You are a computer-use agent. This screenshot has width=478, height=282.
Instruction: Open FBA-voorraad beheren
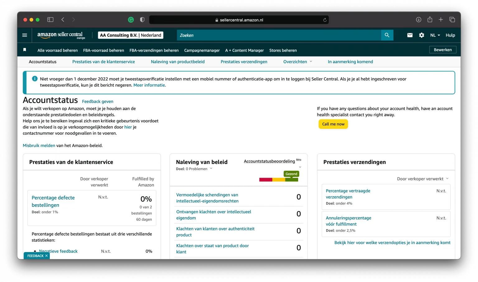coord(104,50)
